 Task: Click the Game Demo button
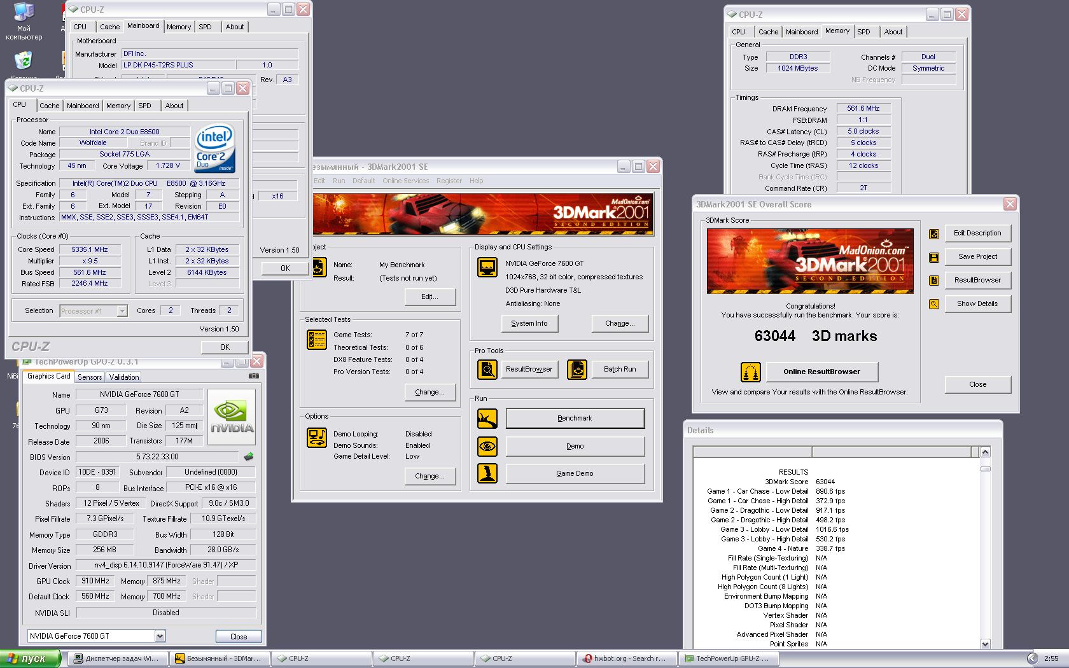[575, 473]
